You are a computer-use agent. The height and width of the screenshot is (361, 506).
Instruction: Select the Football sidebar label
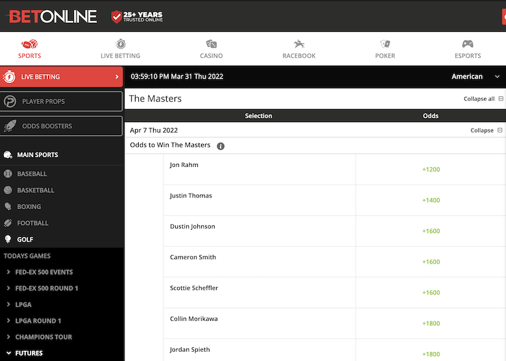[32, 223]
